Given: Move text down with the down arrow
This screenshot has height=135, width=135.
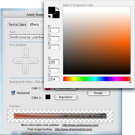Looking at the screenshot, I should click(26, 68).
